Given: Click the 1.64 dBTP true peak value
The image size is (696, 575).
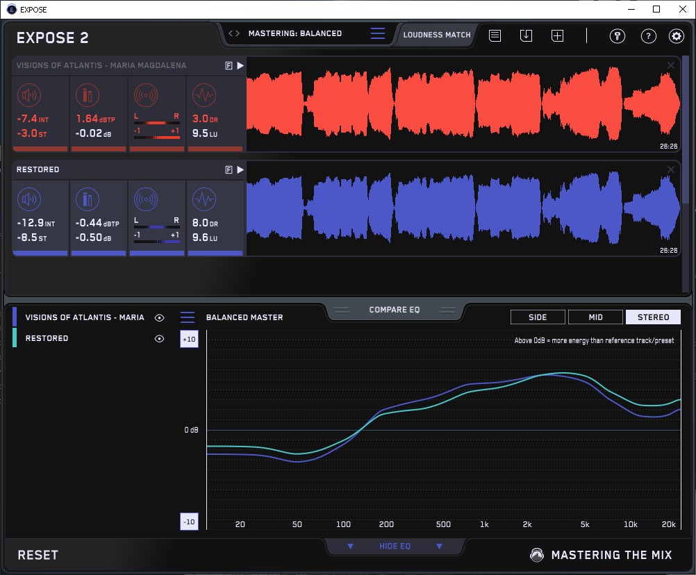Looking at the screenshot, I should pyautogui.click(x=95, y=119).
